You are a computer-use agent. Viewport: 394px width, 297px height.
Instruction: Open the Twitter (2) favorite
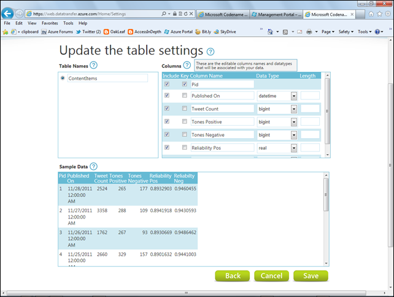point(88,32)
